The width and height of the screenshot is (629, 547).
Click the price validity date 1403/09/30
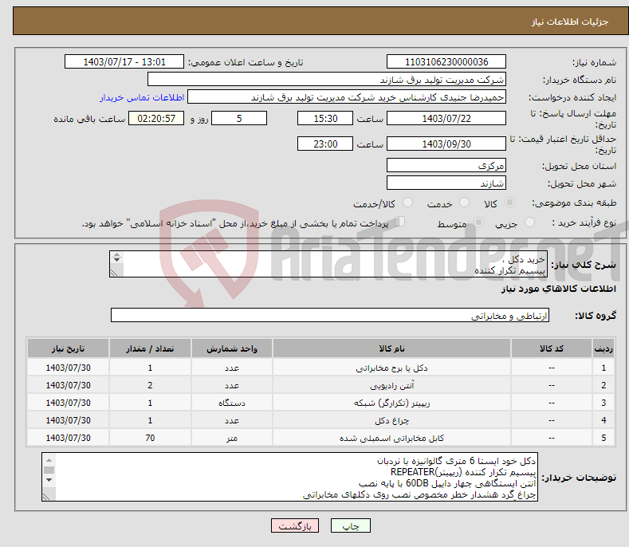tap(446, 144)
